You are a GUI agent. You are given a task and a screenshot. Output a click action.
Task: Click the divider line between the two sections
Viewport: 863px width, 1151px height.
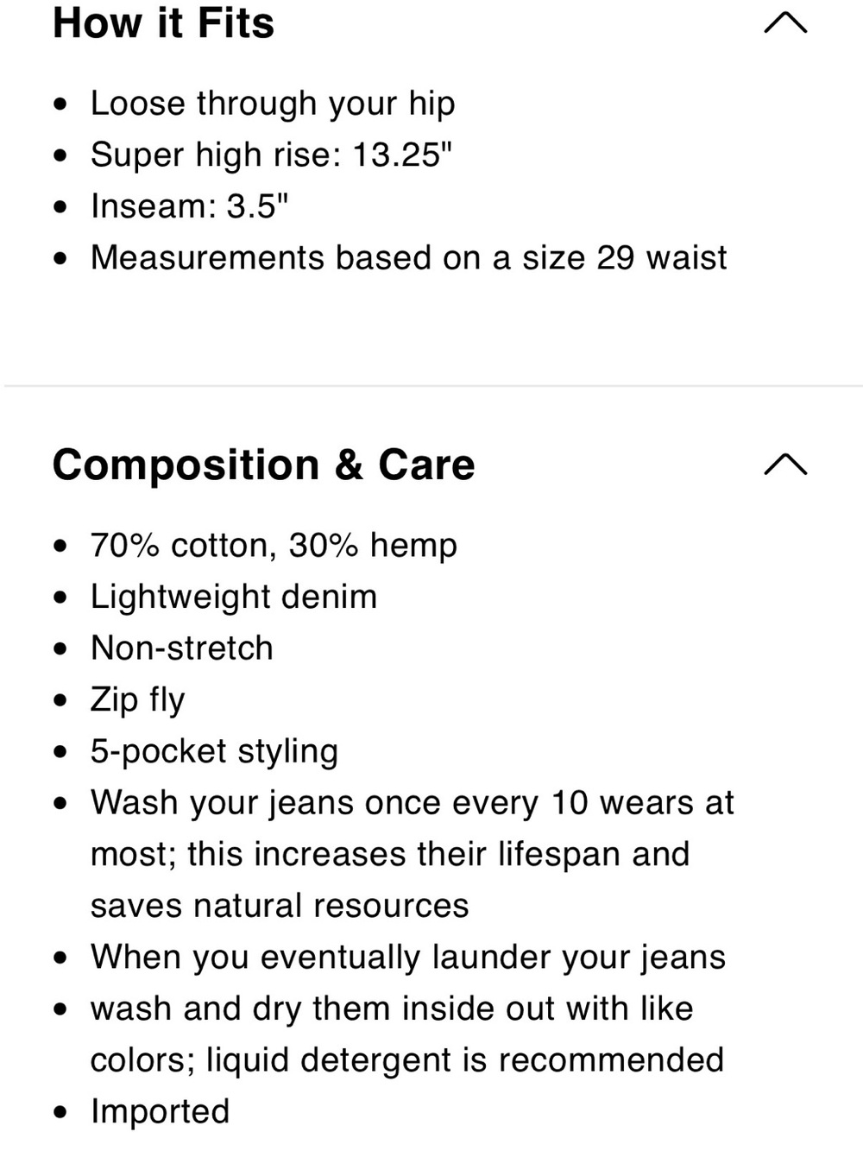[x=431, y=385]
